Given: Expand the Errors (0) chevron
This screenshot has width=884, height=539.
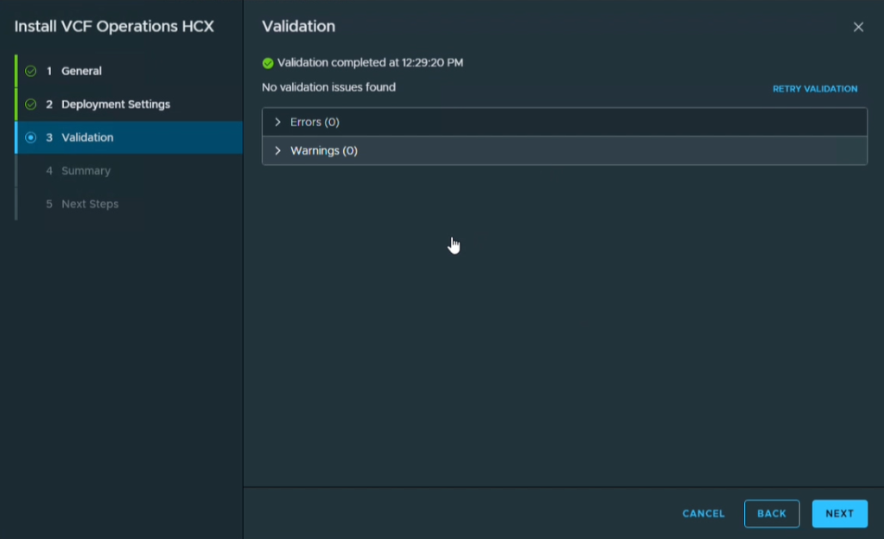Looking at the screenshot, I should [277, 122].
